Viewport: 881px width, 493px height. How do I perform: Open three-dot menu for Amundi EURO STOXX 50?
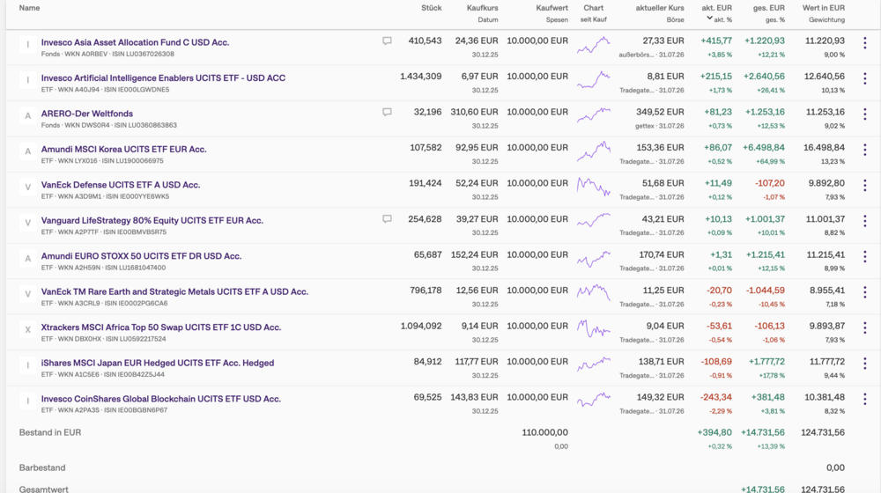tap(865, 256)
